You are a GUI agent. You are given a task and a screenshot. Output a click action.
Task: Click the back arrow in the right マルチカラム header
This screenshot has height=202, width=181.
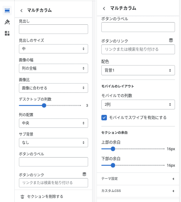click(x=104, y=9)
